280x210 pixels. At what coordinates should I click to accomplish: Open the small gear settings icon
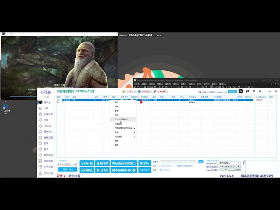tap(254, 91)
